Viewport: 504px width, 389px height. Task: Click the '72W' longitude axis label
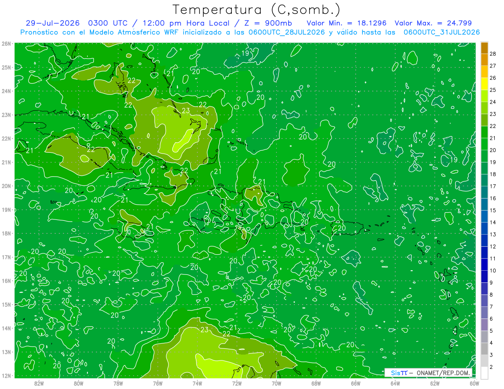(237, 383)
